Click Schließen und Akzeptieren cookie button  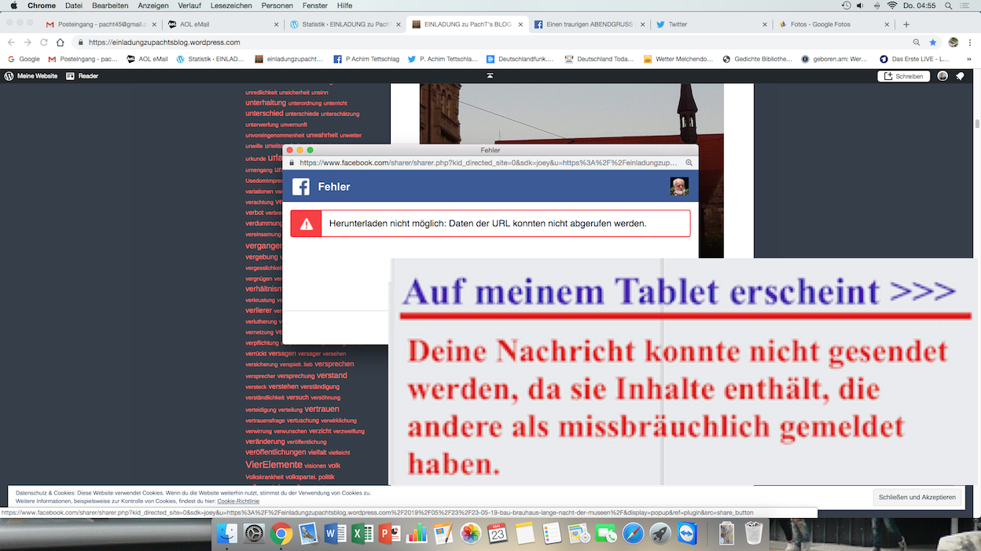point(917,497)
